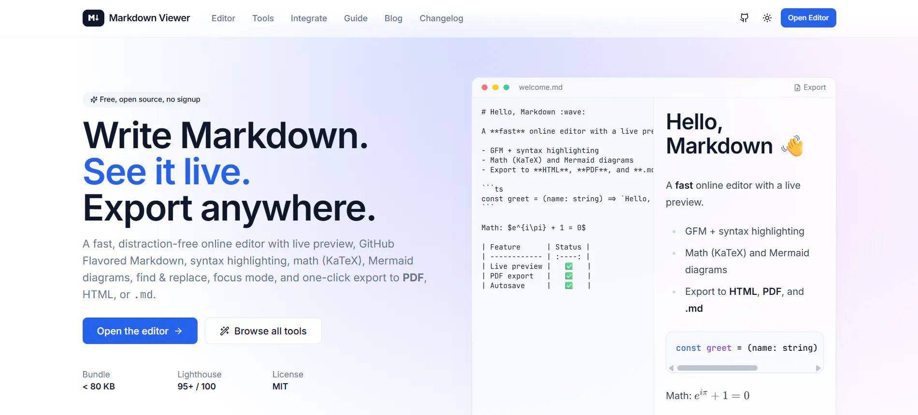Click the arrow icon on Open the editor
918x415 pixels.
[178, 331]
